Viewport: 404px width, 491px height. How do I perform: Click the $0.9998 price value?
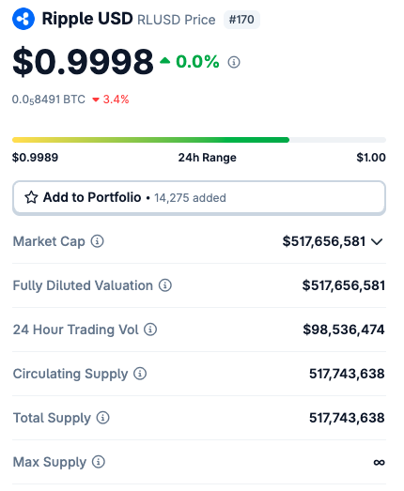coord(83,62)
